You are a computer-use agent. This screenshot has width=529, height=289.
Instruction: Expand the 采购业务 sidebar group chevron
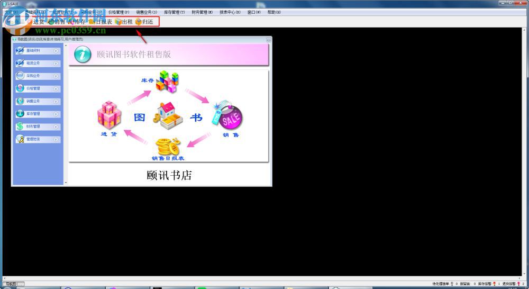[56, 76]
